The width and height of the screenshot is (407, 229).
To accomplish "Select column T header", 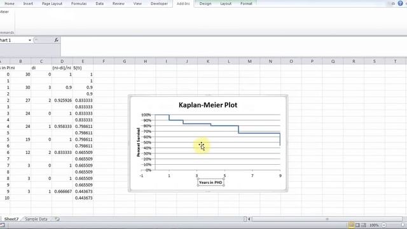I will [396, 61].
